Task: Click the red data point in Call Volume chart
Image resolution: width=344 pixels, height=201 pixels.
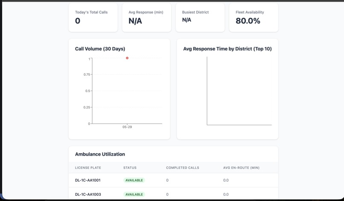Action: 127,58
